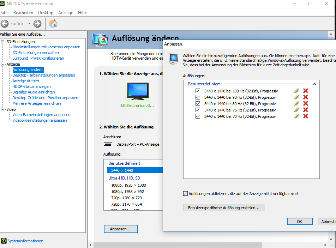336x248 pixels.
Task: Open Desktop-Farbeinstellungen anpassen
Action: [44, 75]
